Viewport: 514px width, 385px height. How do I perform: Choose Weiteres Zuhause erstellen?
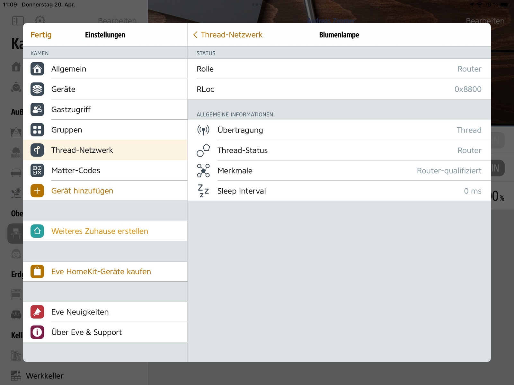(100, 231)
